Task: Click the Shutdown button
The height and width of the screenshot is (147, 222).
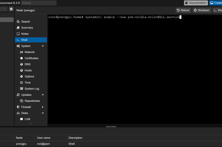Action: (202, 10)
